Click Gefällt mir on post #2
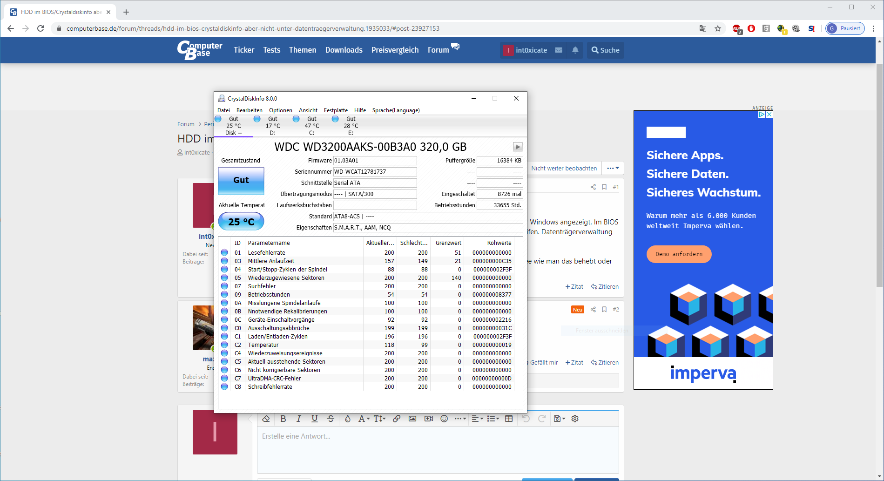884x481 pixels. tap(544, 362)
